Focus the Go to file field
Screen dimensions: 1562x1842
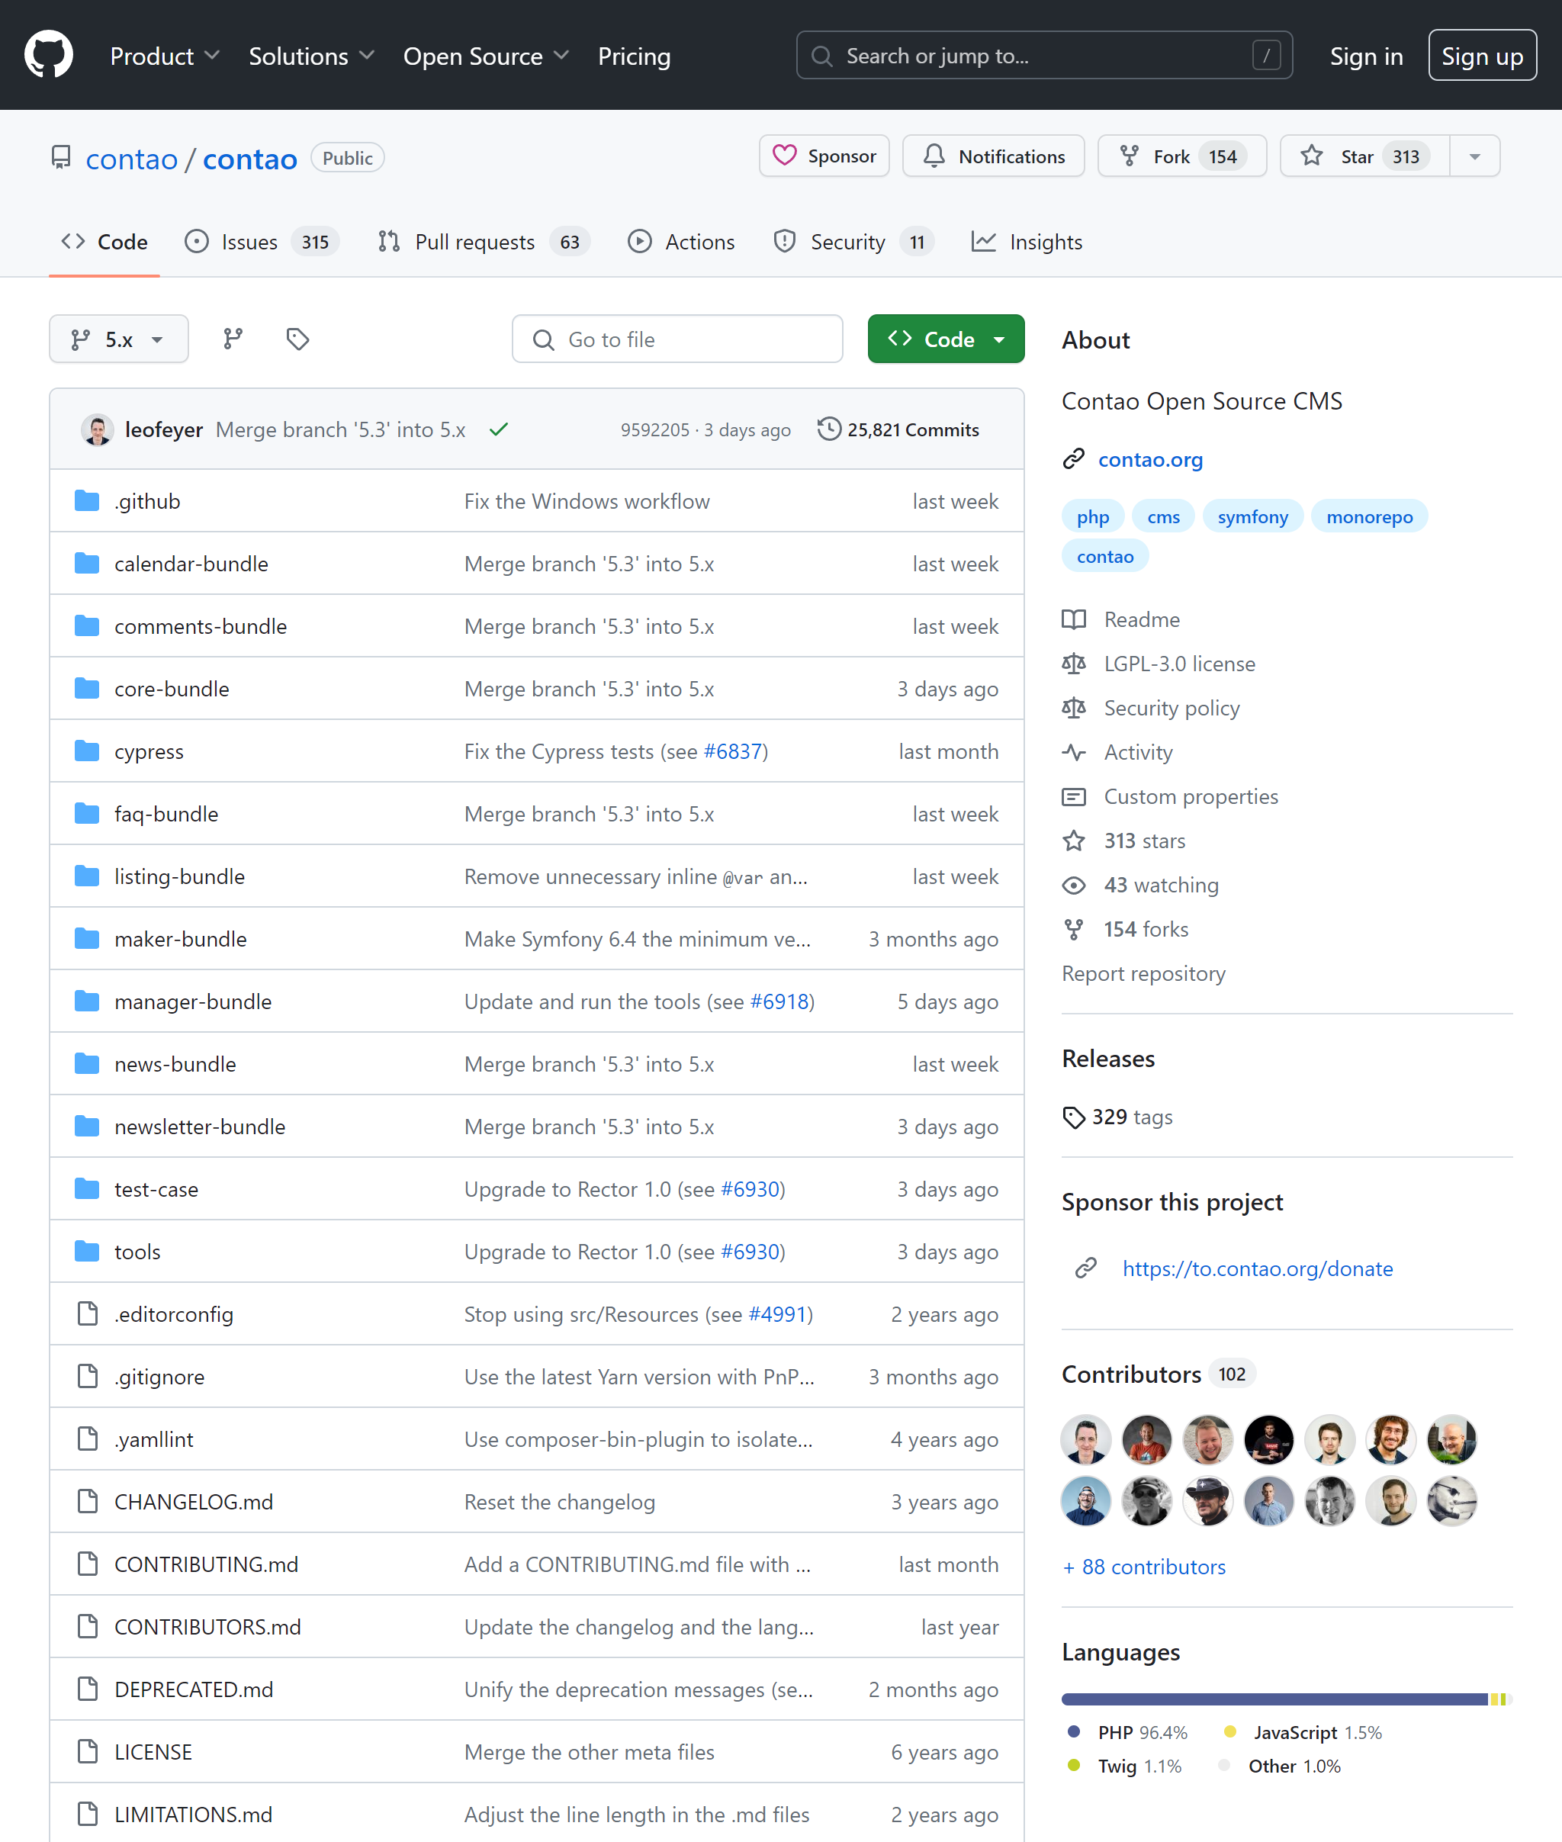pyautogui.click(x=677, y=339)
